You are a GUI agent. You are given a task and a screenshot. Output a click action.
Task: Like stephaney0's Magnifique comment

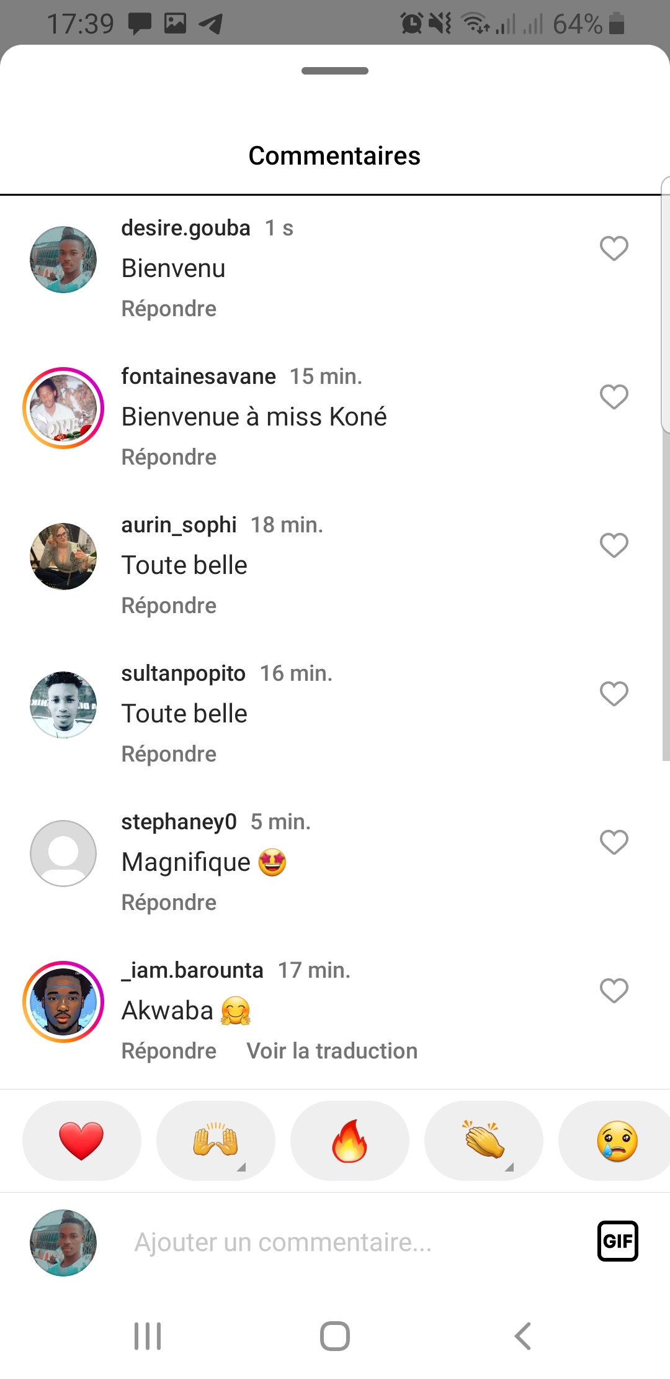pos(614,842)
